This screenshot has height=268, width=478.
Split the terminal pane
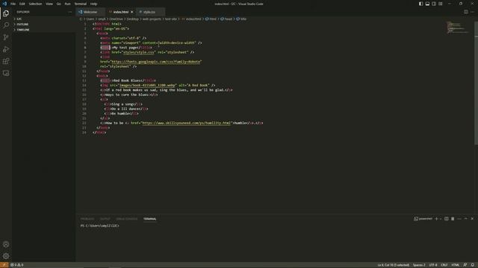pos(447,219)
